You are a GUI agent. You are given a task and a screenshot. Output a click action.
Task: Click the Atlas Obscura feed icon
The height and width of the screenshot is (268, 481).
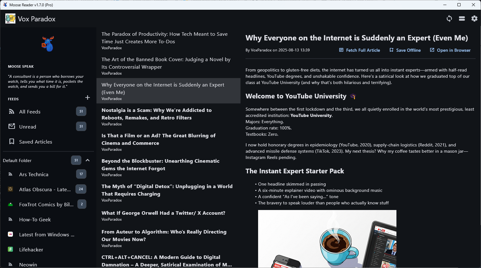[10, 189]
